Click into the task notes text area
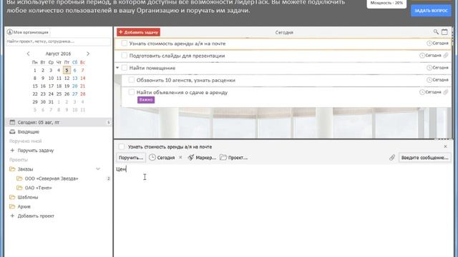The width and height of the screenshot is (458, 257). coord(283,210)
